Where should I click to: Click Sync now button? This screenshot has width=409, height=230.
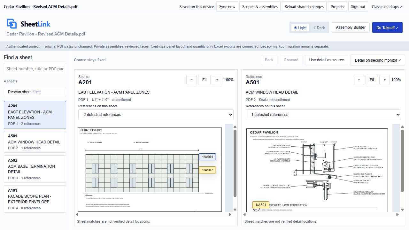pyautogui.click(x=227, y=7)
